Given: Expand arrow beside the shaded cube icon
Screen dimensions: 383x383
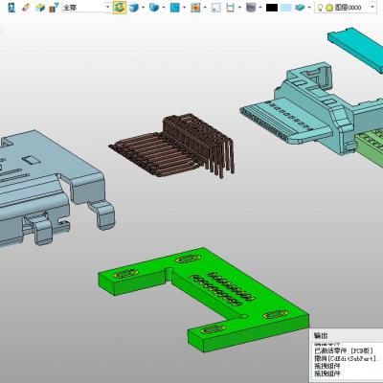Looking at the screenshot, I should tap(143, 7).
